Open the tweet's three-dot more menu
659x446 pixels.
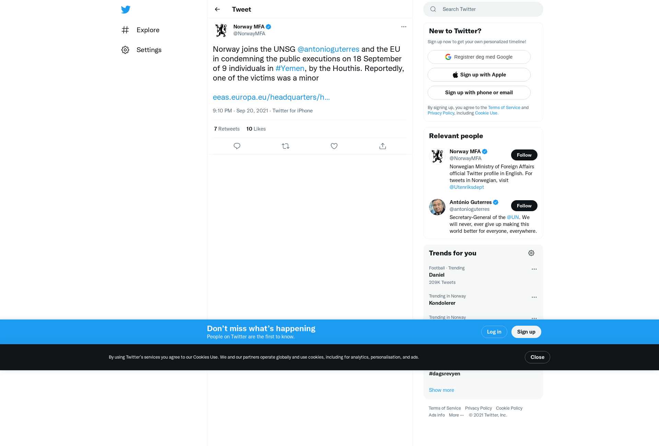(404, 27)
